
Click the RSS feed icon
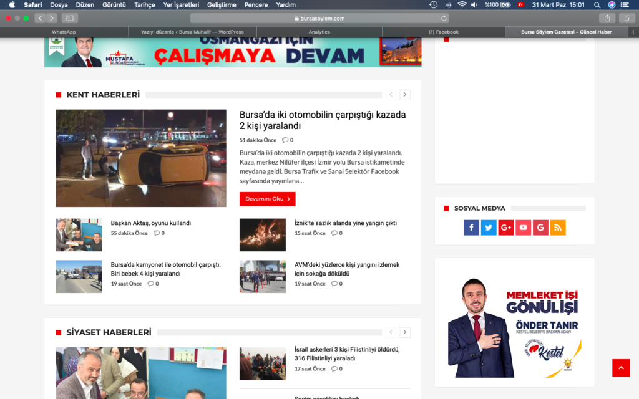coord(558,228)
